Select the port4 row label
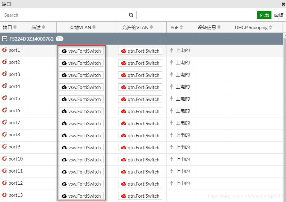The image size is (286, 202). [14, 86]
